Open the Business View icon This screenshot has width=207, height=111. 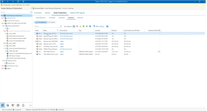(x=13, y=105)
